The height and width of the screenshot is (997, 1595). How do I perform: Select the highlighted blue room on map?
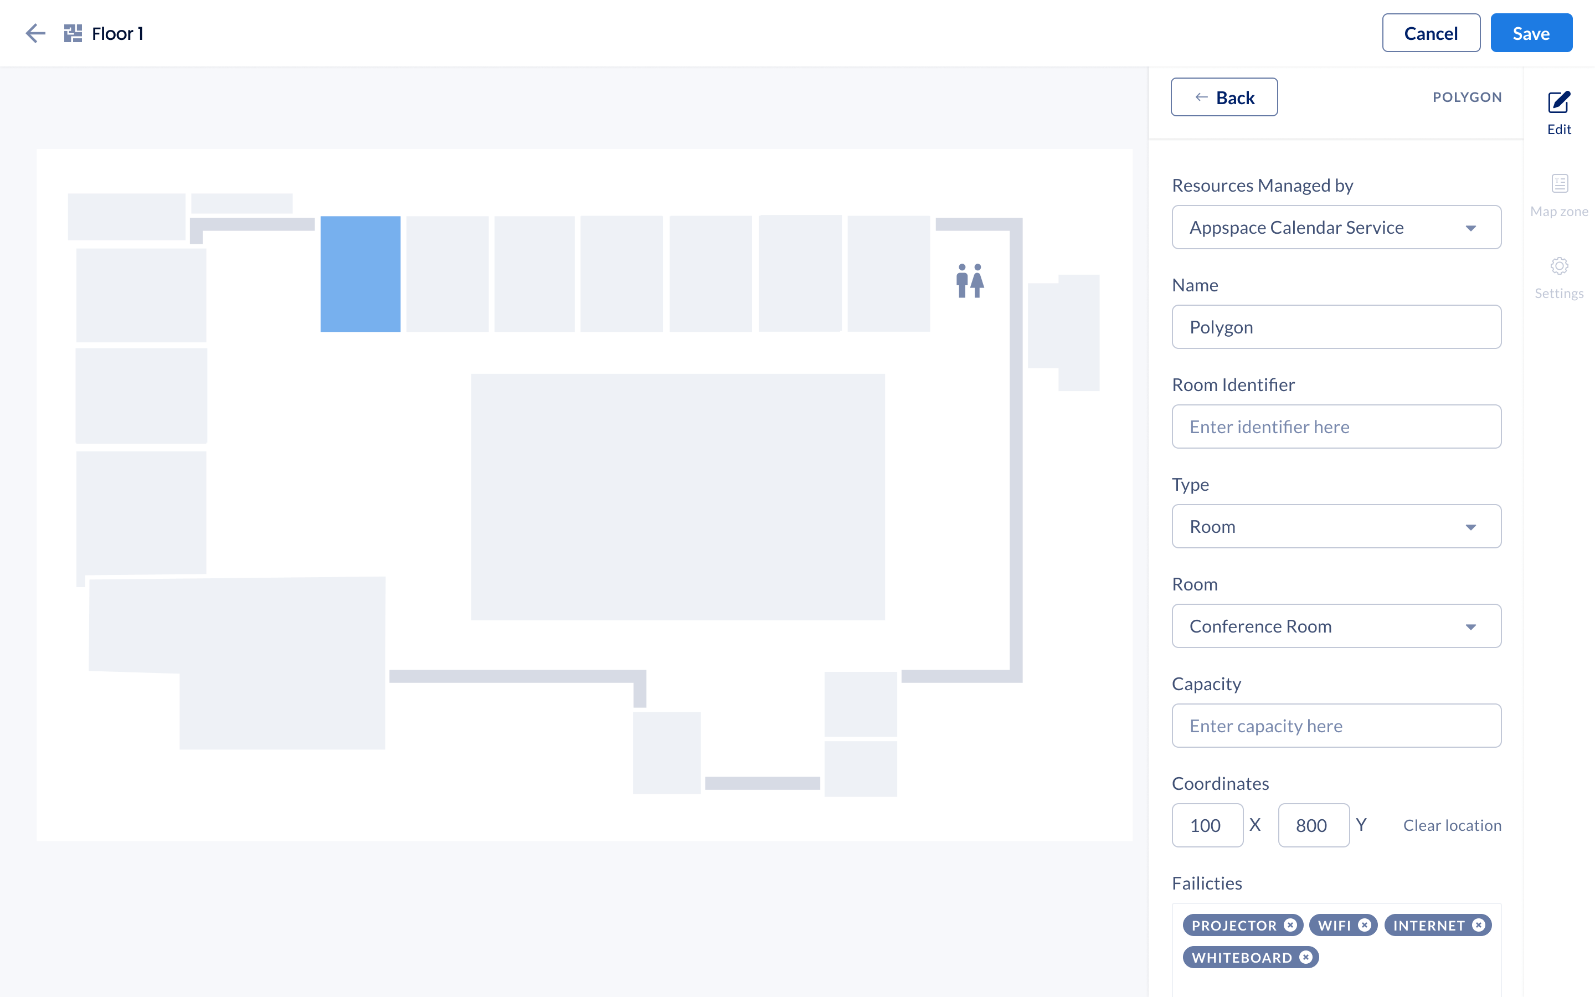360,274
